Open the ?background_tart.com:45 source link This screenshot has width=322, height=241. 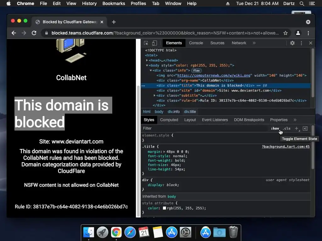point(286,147)
